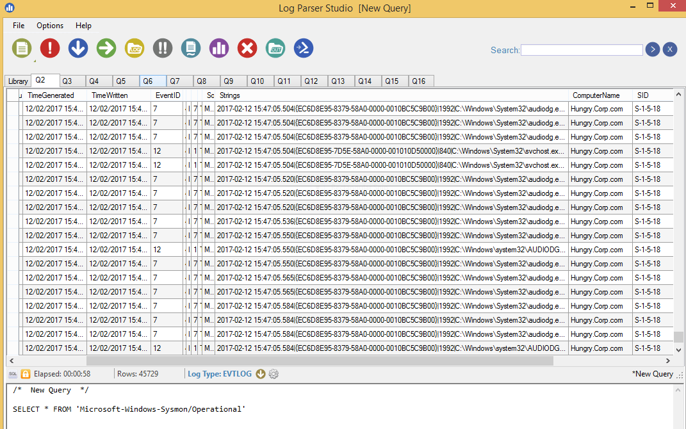
Task: Open the LOG folder picker icon
Action: [134, 47]
